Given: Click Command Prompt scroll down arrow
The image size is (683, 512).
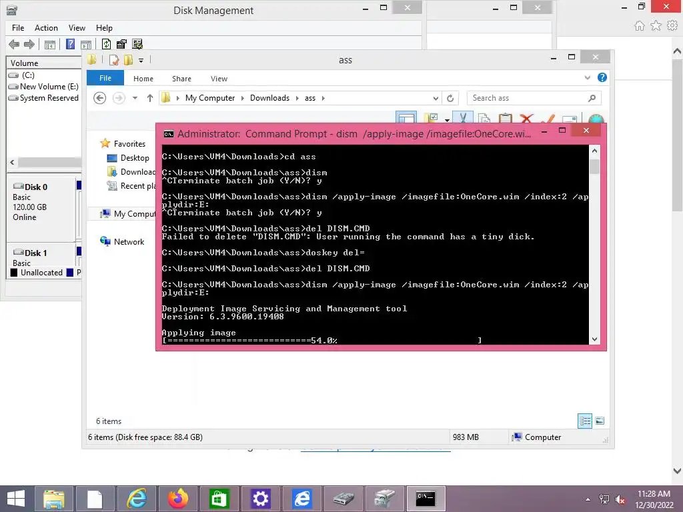Looking at the screenshot, I should click(594, 339).
